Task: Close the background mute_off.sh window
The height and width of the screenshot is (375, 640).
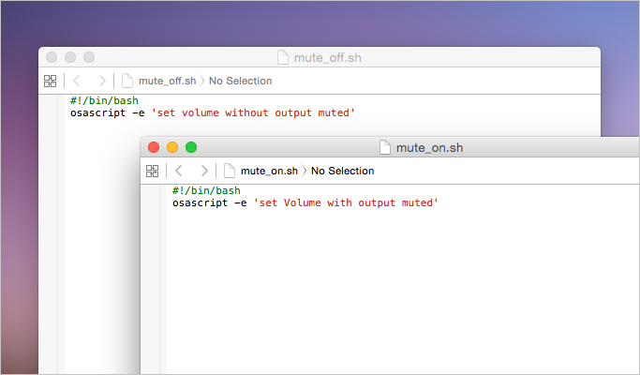Action: click(x=52, y=57)
